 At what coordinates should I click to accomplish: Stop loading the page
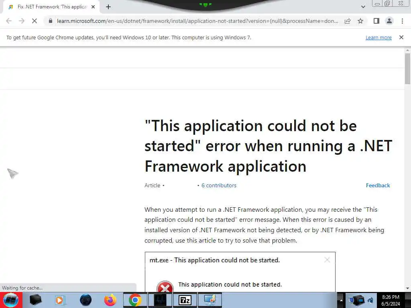coord(35,21)
